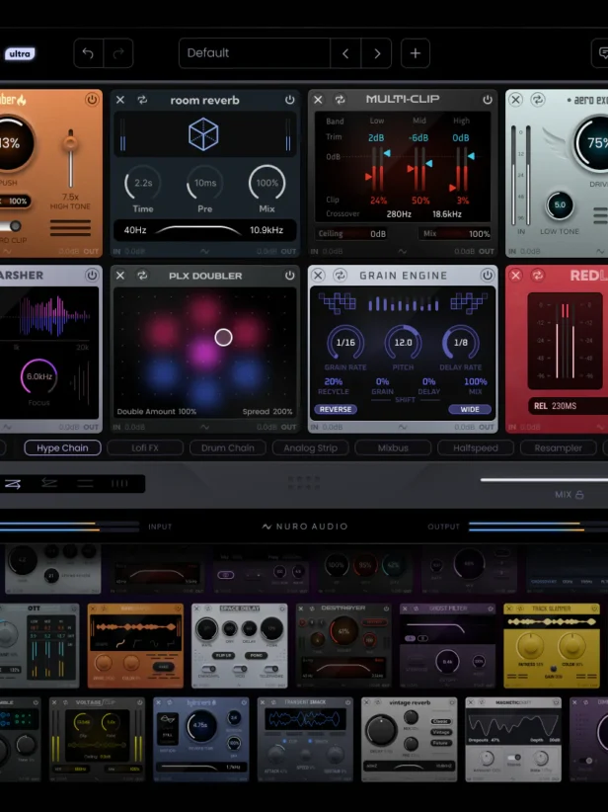Select the Analog Strip tab
Screen dimensions: 608x812
pyautogui.click(x=311, y=447)
